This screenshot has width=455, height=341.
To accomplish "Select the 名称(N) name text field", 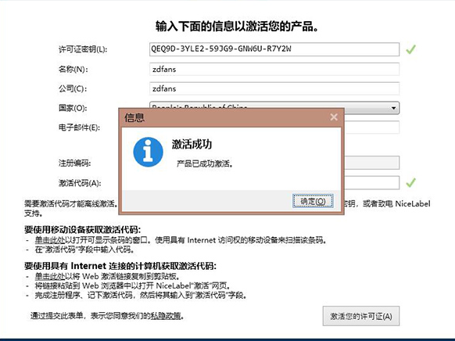I will pyautogui.click(x=274, y=69).
